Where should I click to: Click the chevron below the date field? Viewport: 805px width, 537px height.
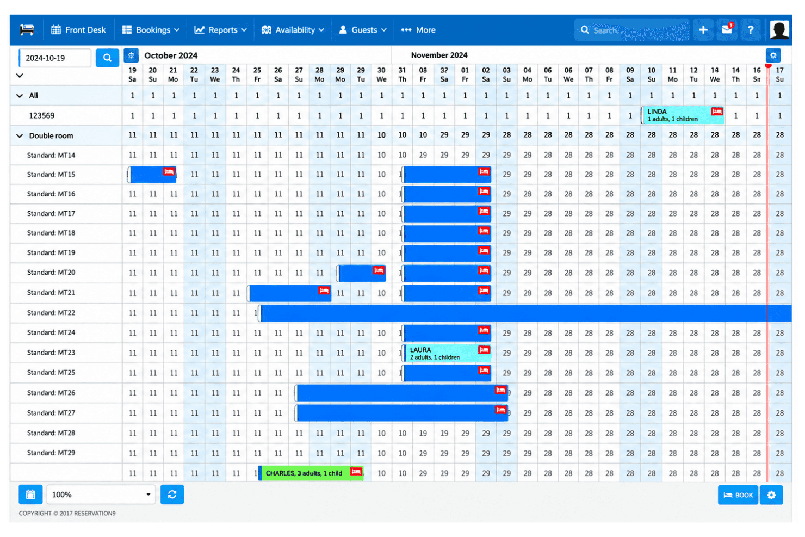[x=20, y=76]
